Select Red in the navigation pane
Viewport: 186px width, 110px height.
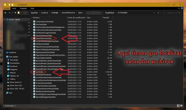[x=9, y=93]
